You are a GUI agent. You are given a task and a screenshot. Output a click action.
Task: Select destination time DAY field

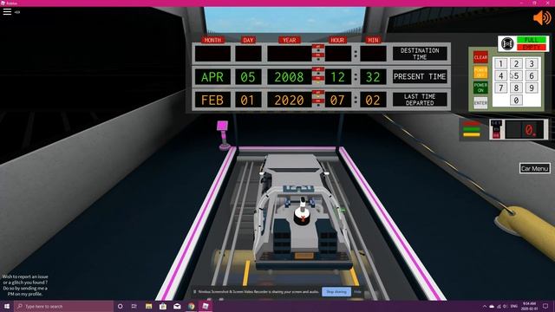click(x=248, y=54)
